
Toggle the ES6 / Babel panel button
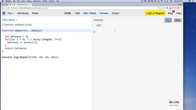pyautogui.click(x=90, y=13)
